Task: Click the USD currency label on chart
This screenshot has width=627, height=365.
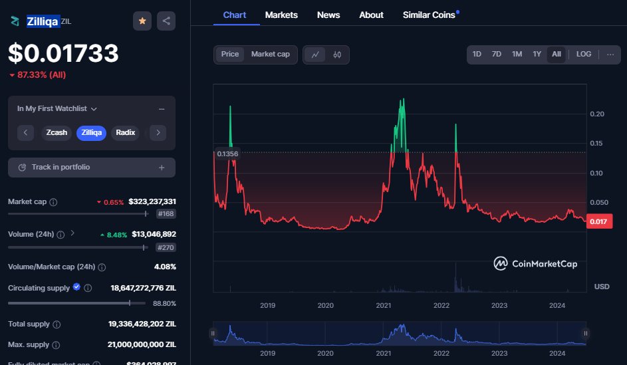Action: (602, 287)
